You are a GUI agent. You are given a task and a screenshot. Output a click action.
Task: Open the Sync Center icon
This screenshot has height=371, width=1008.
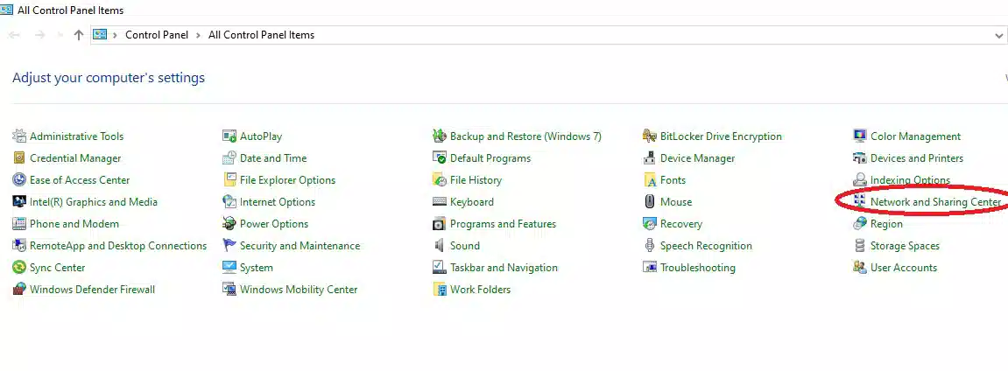pyautogui.click(x=19, y=268)
